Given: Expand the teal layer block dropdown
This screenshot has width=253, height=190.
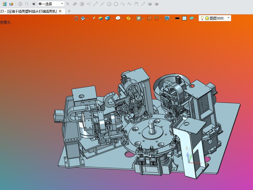Looking at the screenshot, I should [x=196, y=18].
